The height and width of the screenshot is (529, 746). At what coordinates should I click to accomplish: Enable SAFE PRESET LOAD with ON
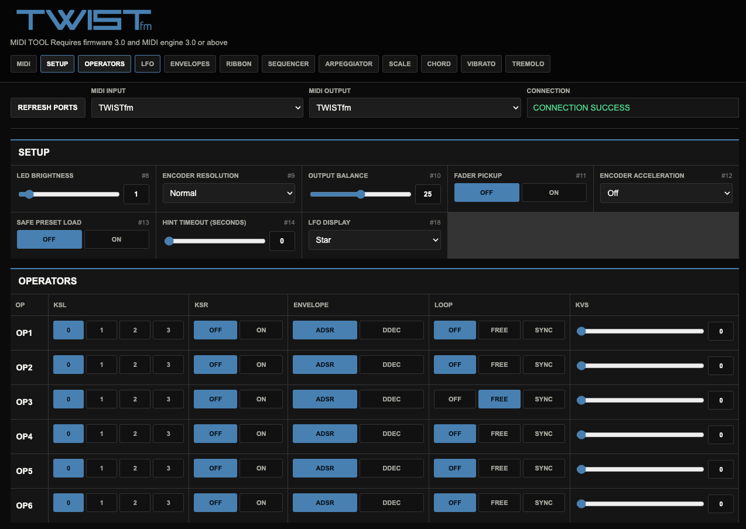tap(117, 239)
